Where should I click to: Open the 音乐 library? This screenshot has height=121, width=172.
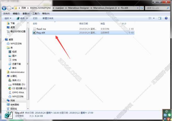point(14,68)
